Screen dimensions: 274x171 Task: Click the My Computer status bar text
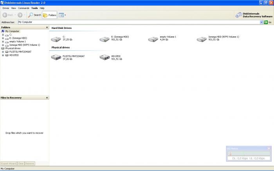pyautogui.click(x=7, y=169)
